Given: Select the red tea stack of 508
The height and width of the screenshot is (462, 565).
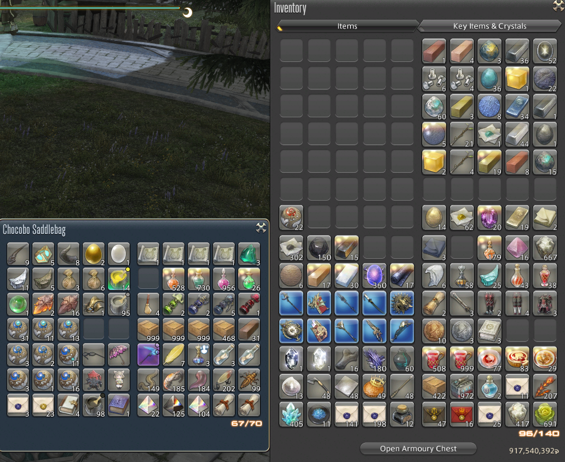Looking at the screenshot, I should tap(434, 359).
